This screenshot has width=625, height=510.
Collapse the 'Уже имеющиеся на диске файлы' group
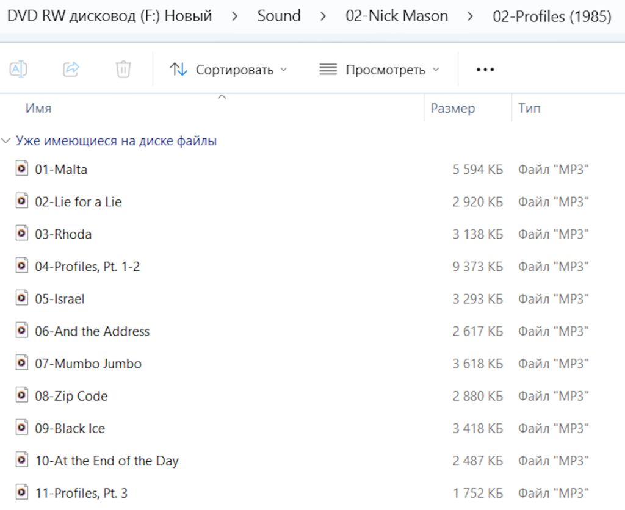point(5,141)
